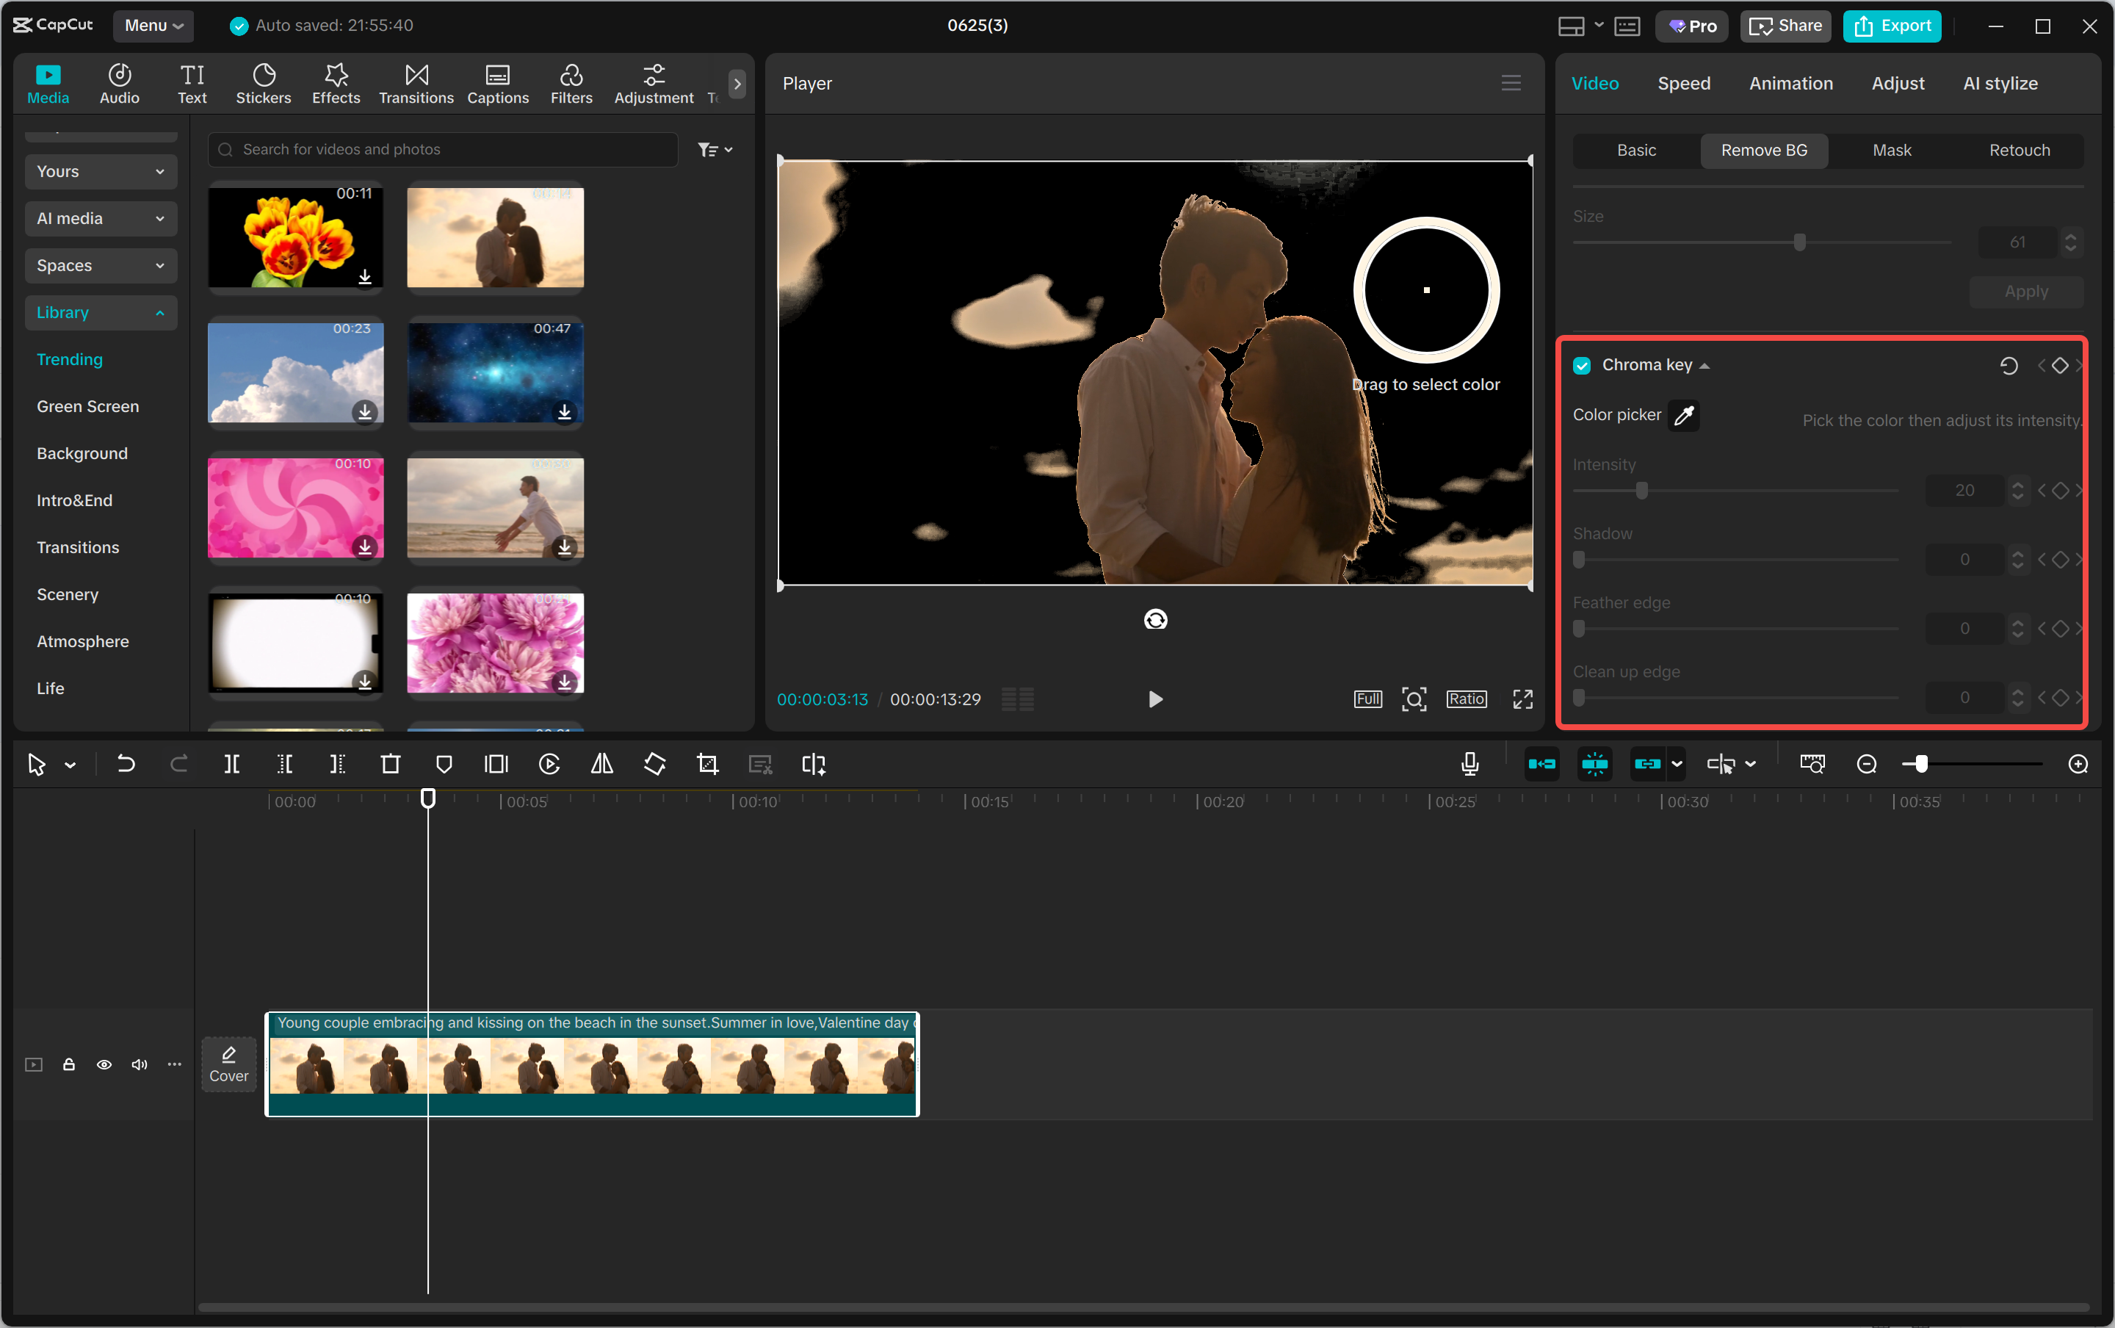Select the Mirror flip tool on the toolbar
Viewport: 2115px width, 1328px height.
point(601,764)
